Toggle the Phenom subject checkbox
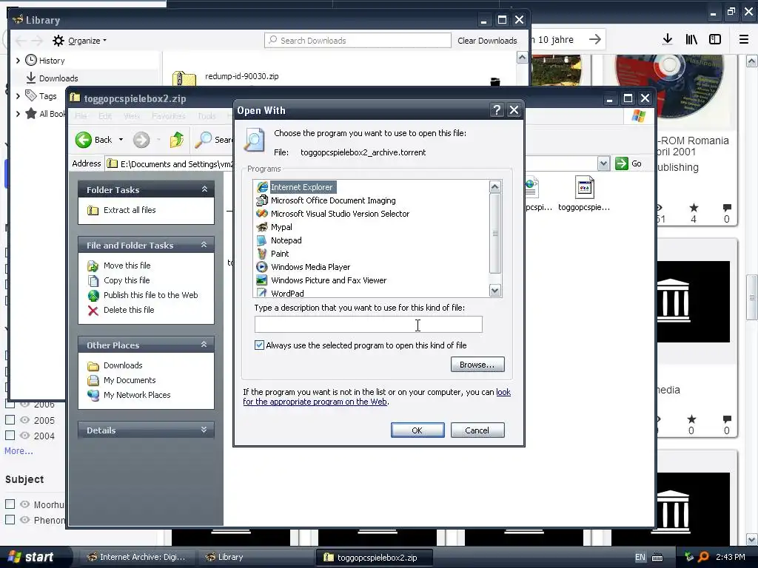 10,519
